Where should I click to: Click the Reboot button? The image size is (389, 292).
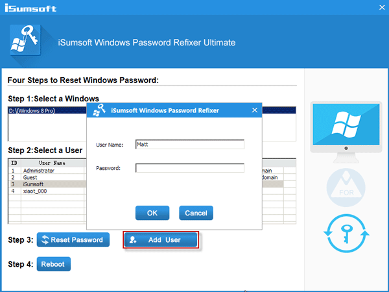click(54, 264)
